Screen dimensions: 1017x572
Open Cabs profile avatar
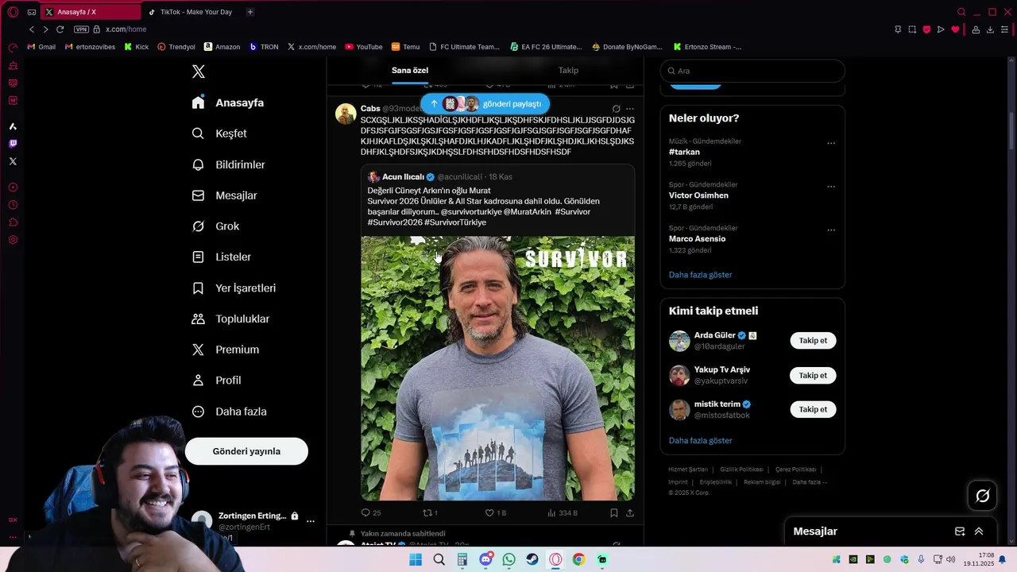tap(346, 114)
